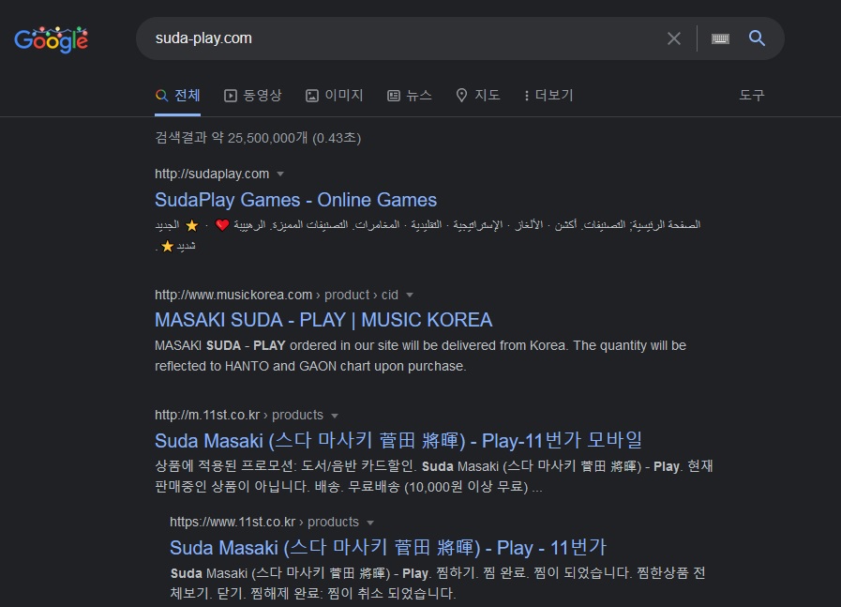
Task: Switch to the 지도 tab
Action: pos(478,96)
